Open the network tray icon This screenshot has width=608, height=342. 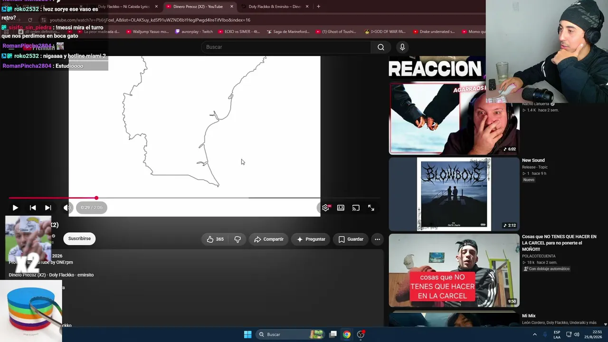(569, 334)
